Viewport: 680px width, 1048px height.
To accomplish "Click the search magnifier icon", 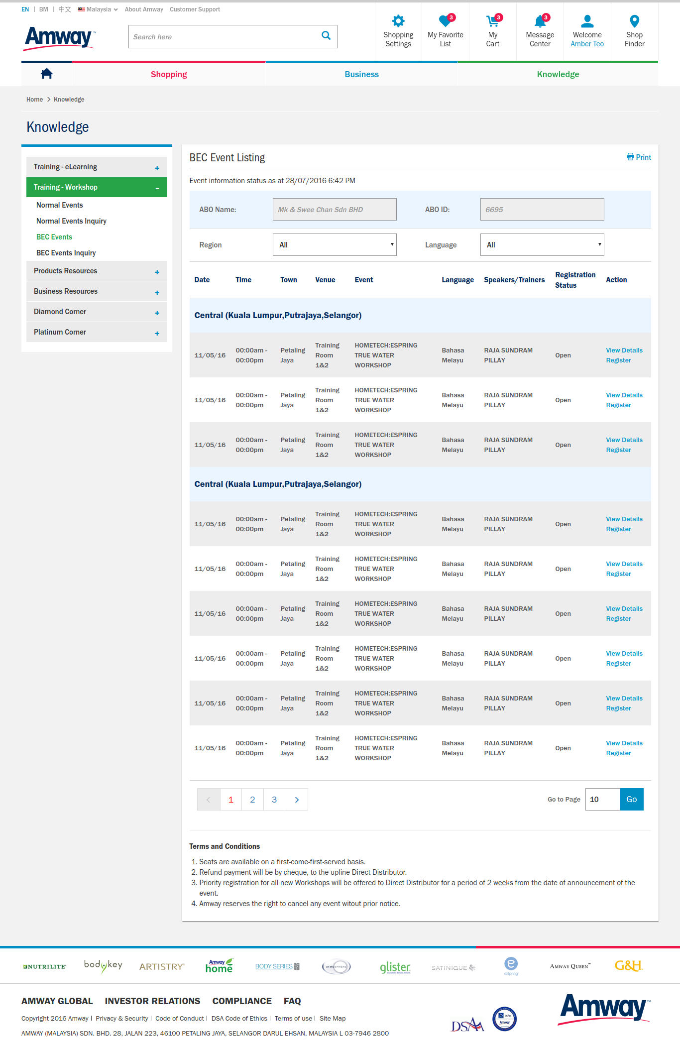I will pyautogui.click(x=326, y=35).
